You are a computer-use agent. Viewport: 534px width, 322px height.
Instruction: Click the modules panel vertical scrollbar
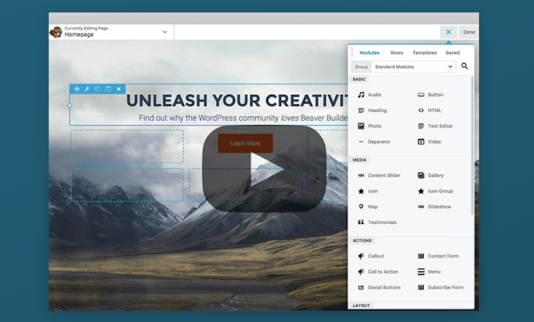click(x=473, y=147)
